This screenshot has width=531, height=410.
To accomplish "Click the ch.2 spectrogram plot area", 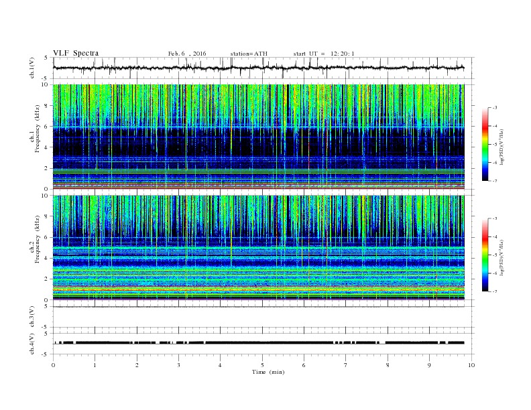I will pyautogui.click(x=258, y=248).
